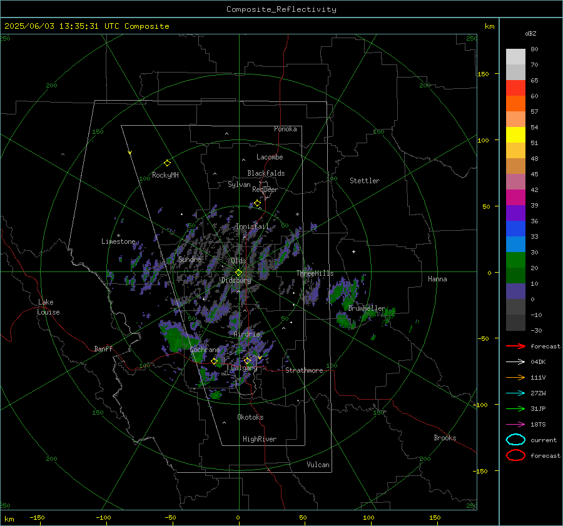Viewport: 563px width, 526px height.
Task: Click the Sundre city label
Action: point(190,259)
